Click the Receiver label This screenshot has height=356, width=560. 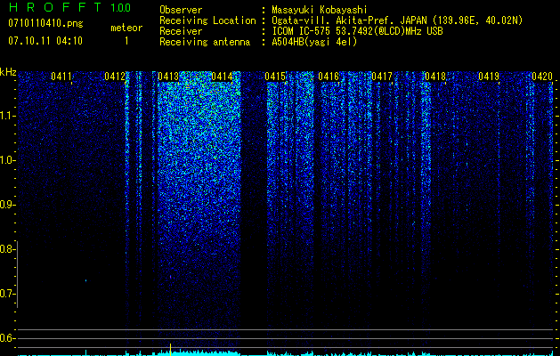(181, 31)
